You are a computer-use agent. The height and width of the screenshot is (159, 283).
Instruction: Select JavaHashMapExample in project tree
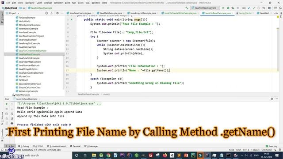click(x=30, y=62)
